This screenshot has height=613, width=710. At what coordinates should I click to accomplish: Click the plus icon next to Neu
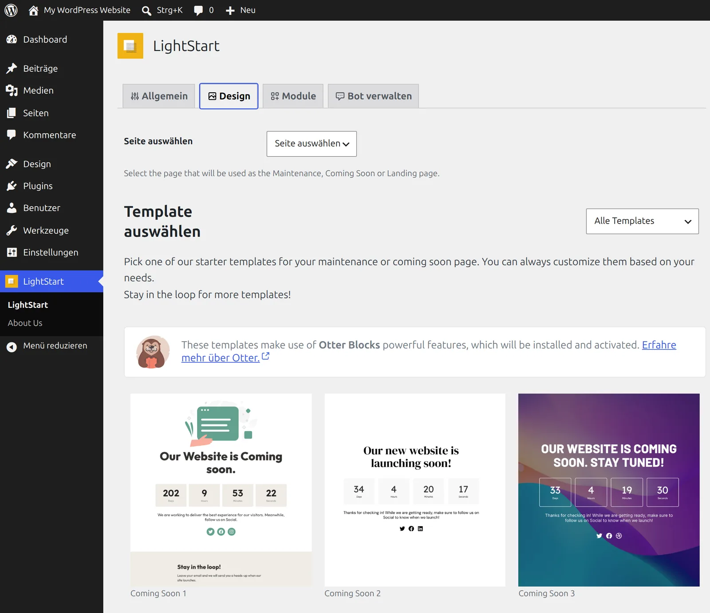tap(230, 11)
